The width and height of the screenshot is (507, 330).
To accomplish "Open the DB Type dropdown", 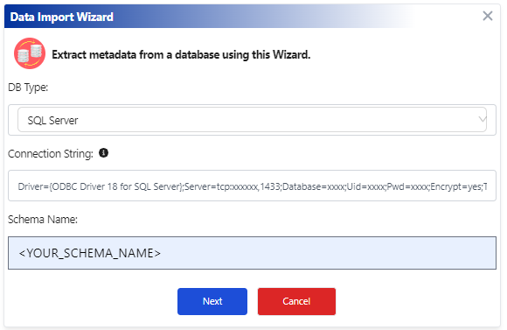I will (x=252, y=120).
